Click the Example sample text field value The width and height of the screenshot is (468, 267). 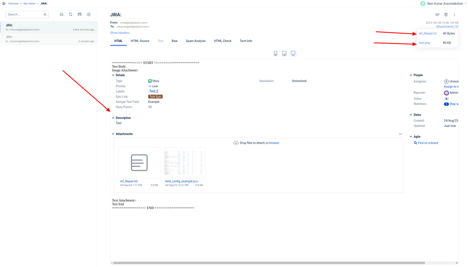(x=154, y=102)
